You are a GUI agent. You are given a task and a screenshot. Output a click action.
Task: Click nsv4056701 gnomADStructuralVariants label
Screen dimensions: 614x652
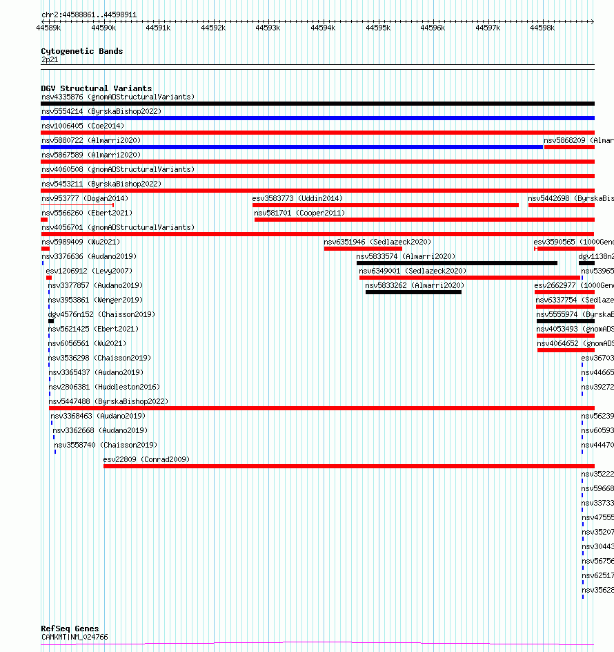coord(118,227)
